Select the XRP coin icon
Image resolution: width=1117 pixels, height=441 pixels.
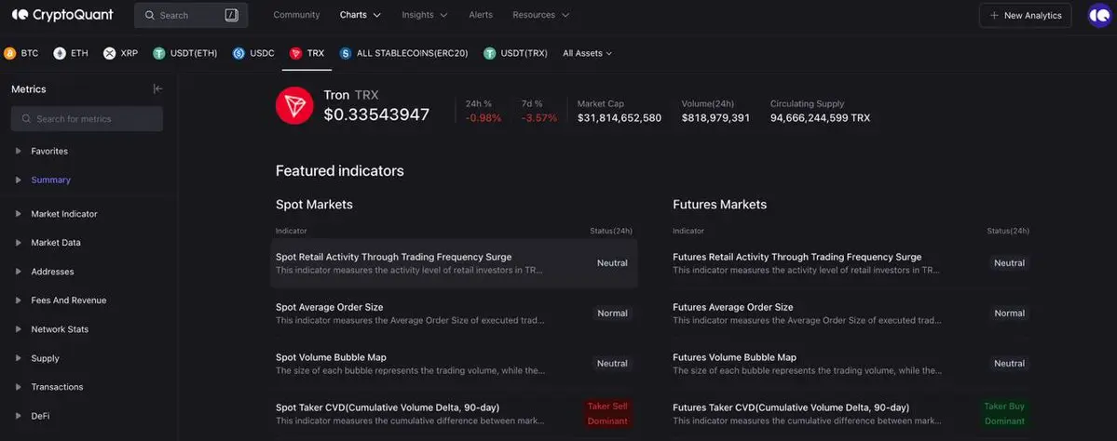(109, 53)
